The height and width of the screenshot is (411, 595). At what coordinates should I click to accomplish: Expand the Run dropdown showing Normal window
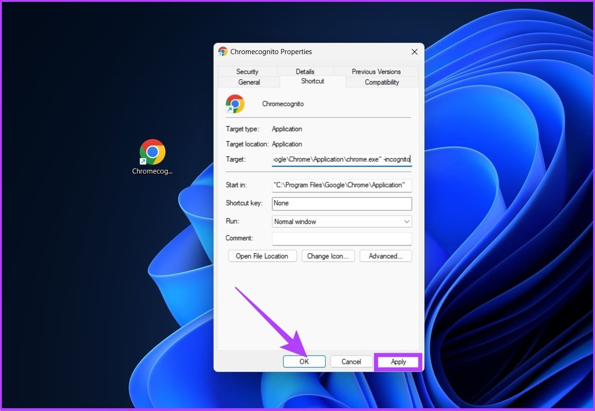click(x=342, y=222)
